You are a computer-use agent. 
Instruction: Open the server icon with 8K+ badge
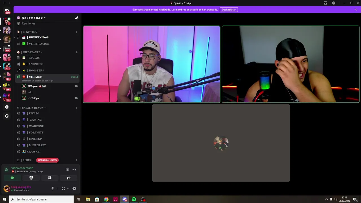[7, 86]
